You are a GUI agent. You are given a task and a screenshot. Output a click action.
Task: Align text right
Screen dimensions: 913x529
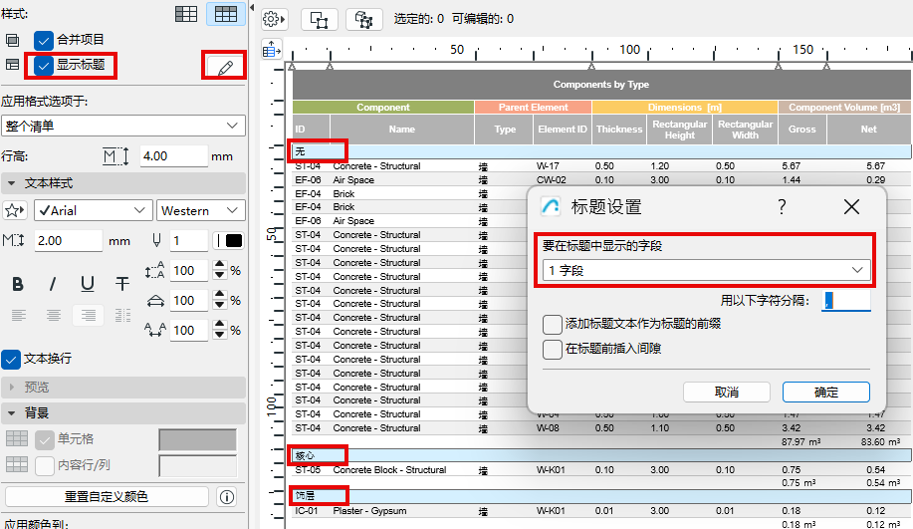[89, 316]
